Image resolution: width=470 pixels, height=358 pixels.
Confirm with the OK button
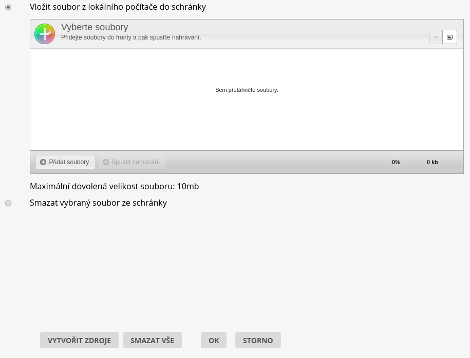click(214, 340)
